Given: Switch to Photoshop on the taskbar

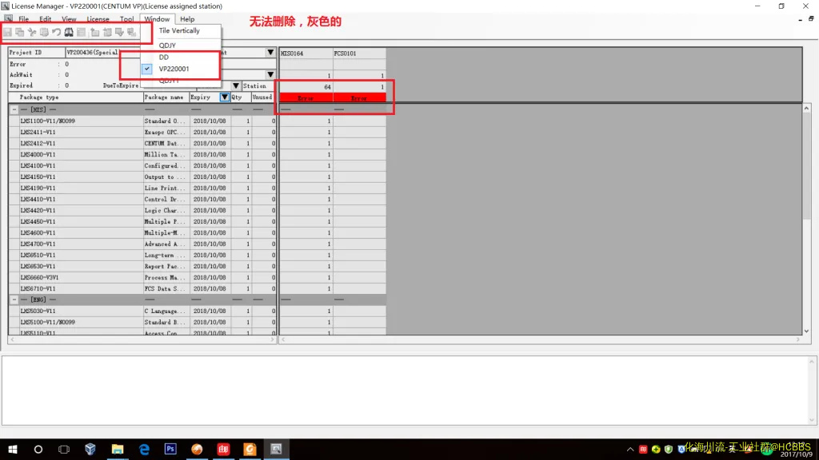Looking at the screenshot, I should click(x=170, y=449).
